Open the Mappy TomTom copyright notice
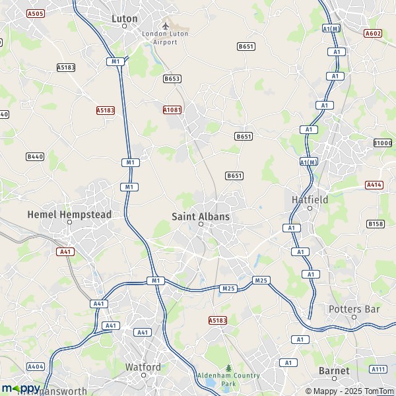The image size is (396, 396). click(350, 391)
